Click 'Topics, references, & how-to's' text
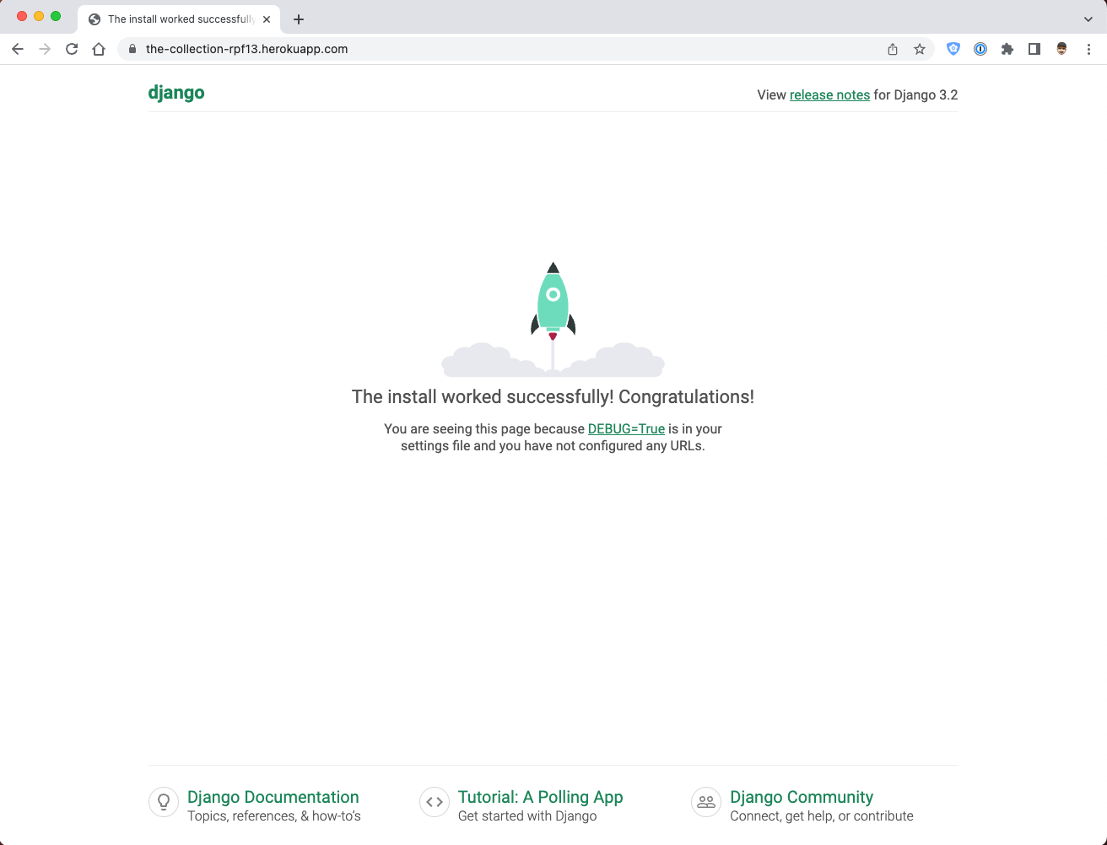 pyautogui.click(x=274, y=816)
